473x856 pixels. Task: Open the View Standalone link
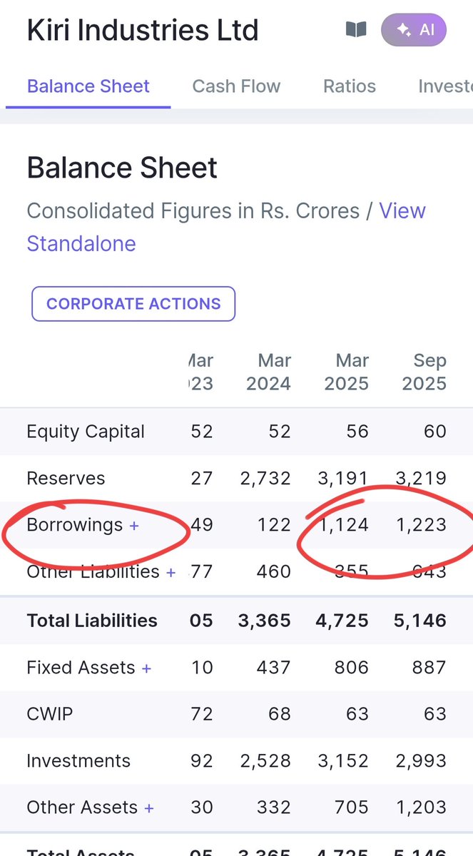226,227
